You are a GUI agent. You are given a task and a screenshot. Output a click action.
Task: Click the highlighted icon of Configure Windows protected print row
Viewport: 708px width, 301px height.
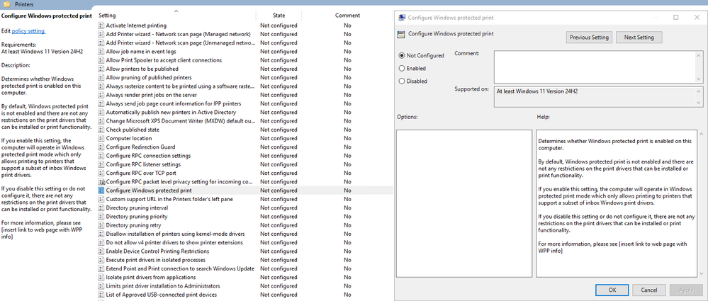click(101, 191)
